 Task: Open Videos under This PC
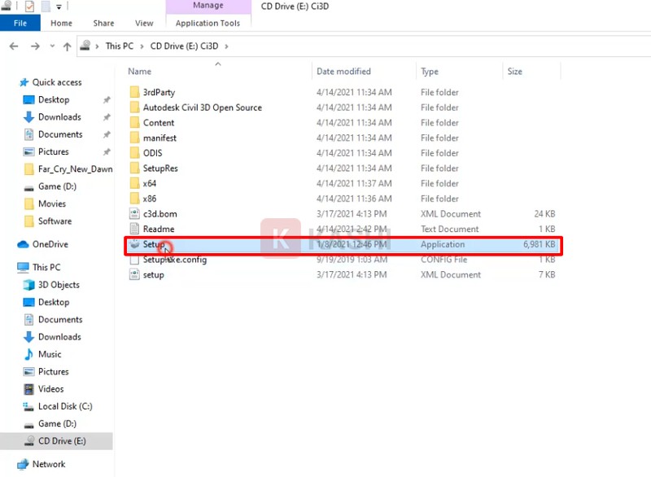tap(50, 389)
